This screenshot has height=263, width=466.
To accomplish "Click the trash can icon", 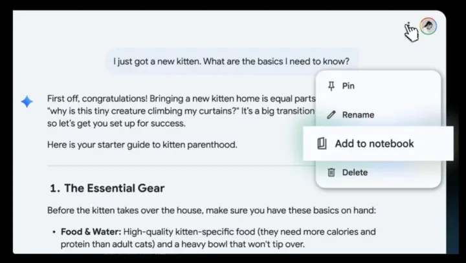I will click(331, 172).
